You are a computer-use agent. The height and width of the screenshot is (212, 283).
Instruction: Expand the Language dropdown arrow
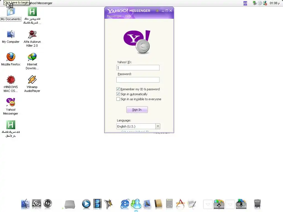click(x=158, y=126)
